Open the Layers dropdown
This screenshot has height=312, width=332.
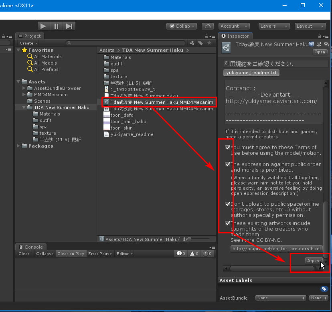[x=273, y=26]
